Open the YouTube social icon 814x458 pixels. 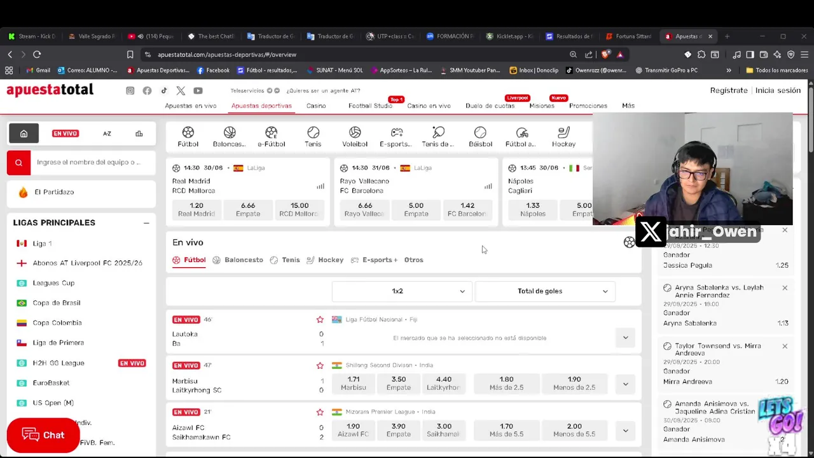point(198,91)
